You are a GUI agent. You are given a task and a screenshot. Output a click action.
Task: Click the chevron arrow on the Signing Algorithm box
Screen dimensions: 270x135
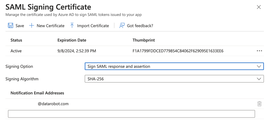click(259, 79)
